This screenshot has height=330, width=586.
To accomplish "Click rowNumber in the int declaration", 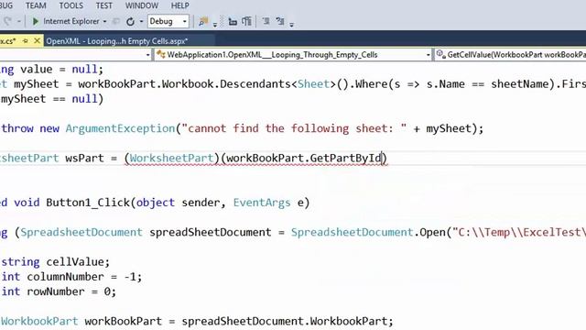I will click(56, 291).
